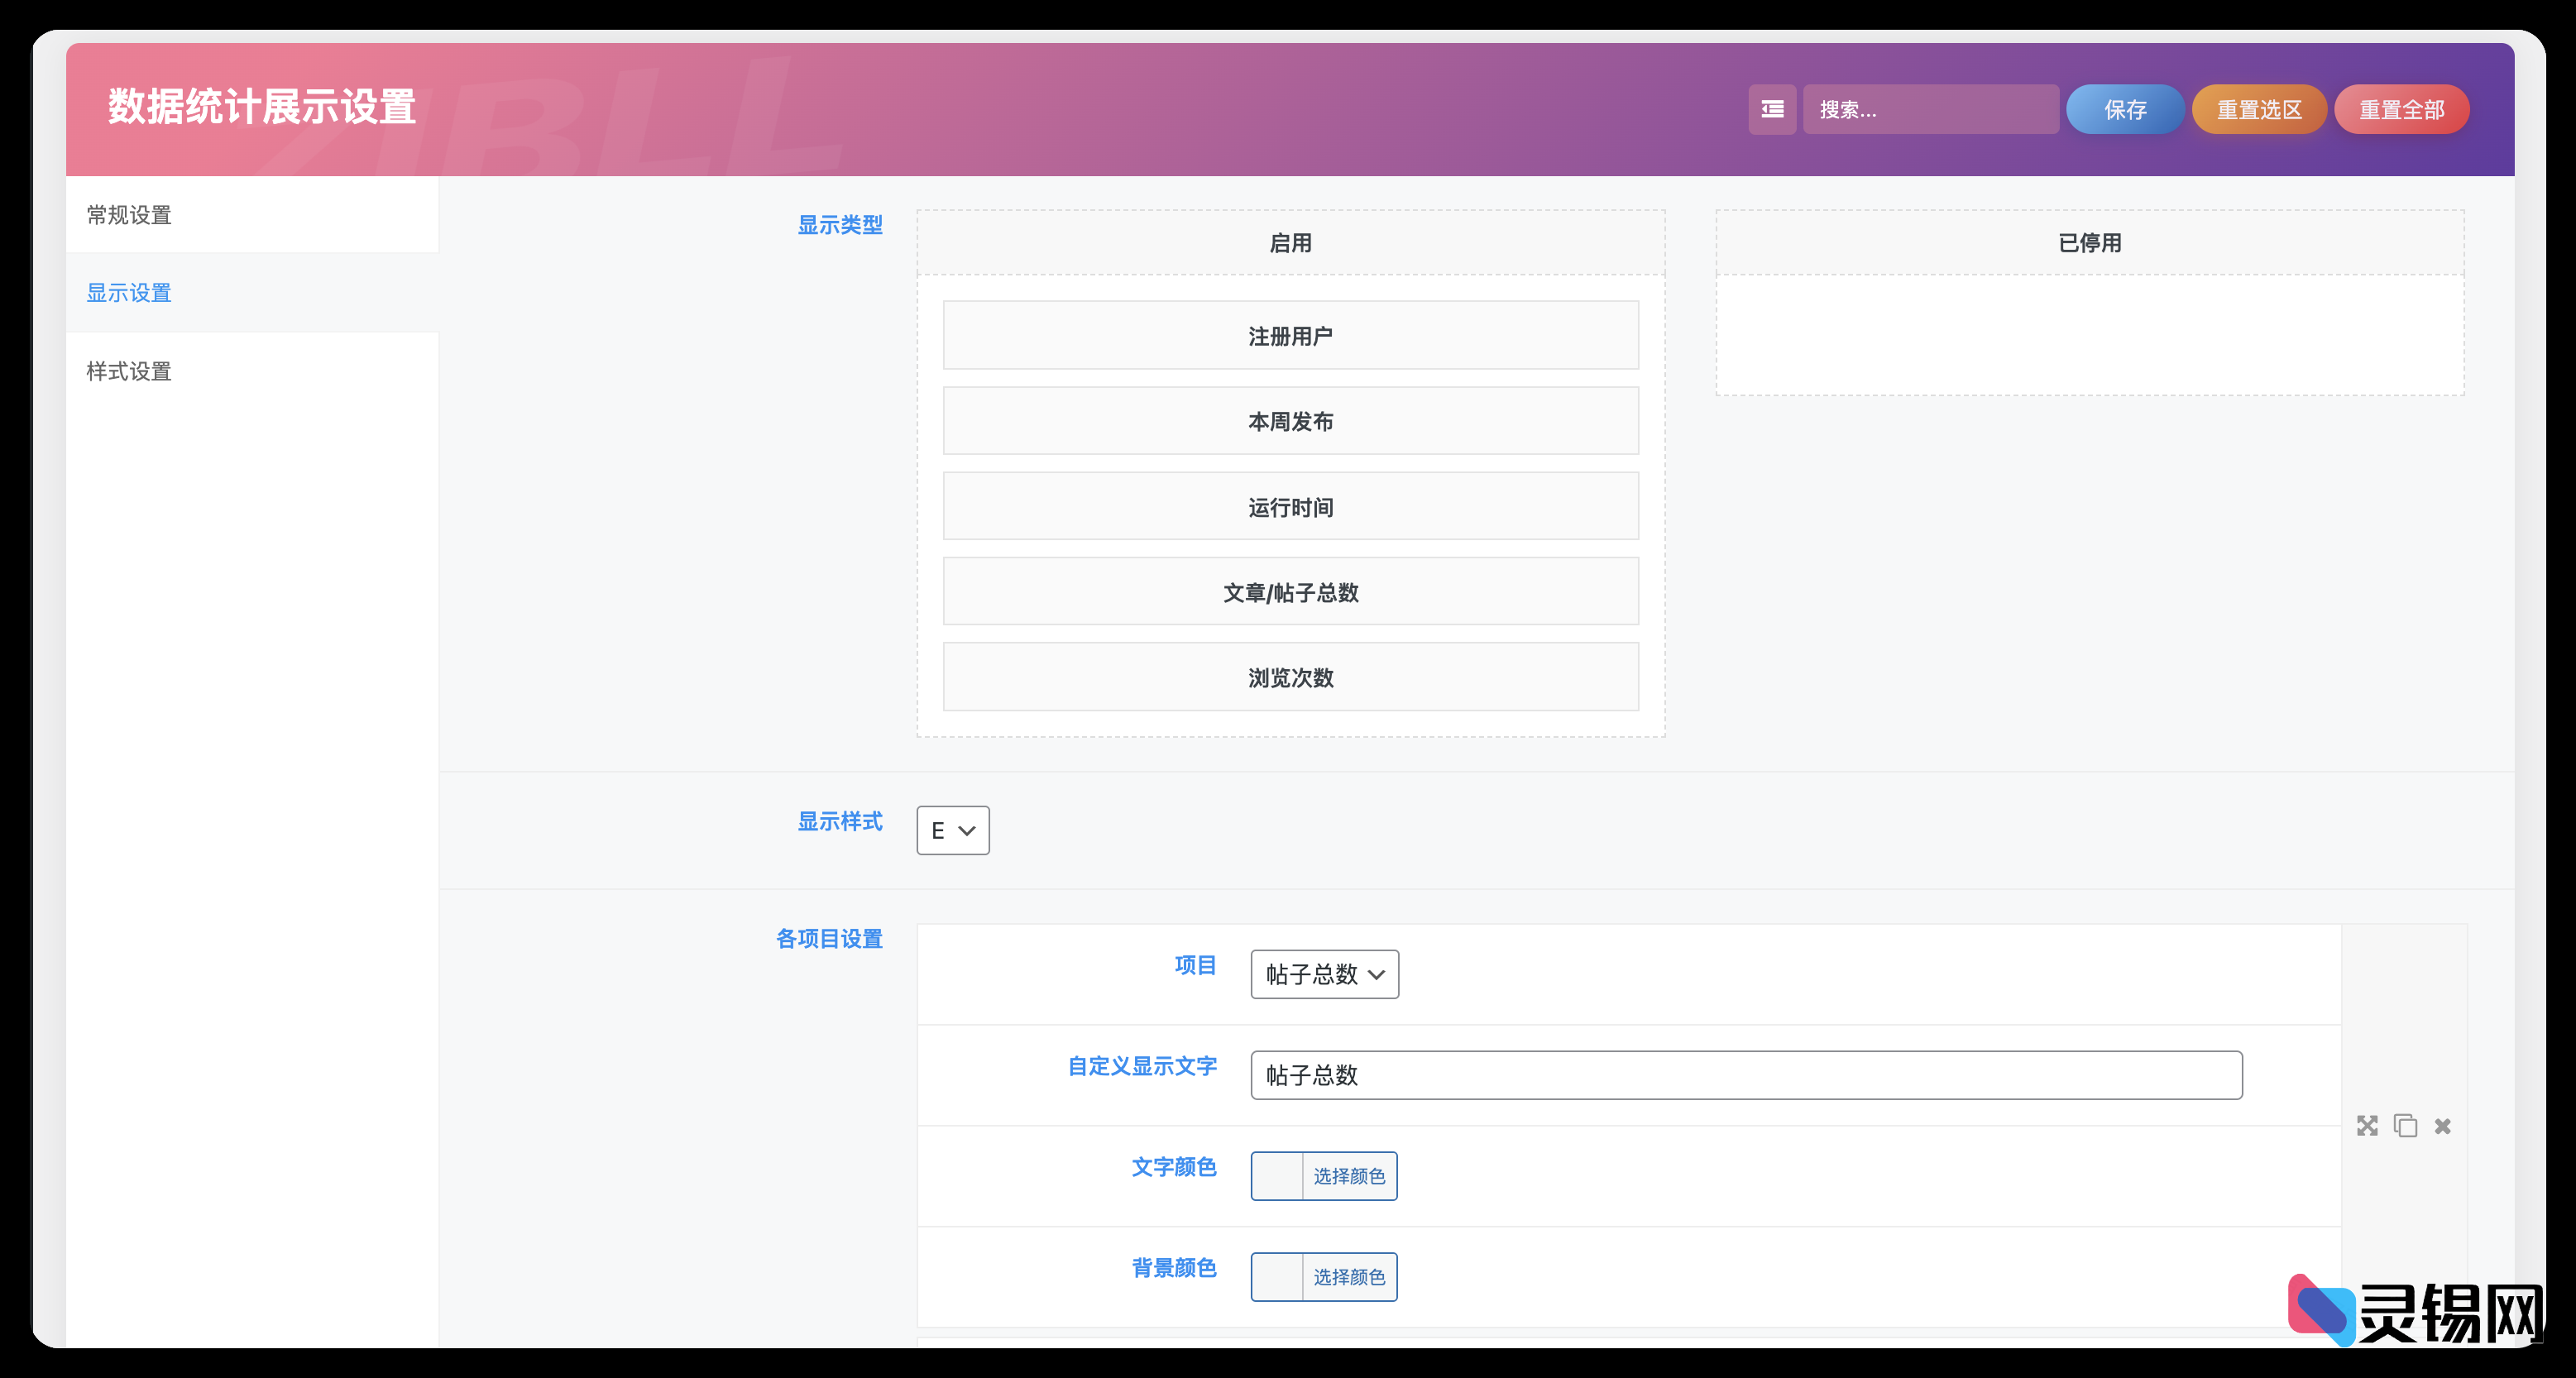
Task: Click the 保存 button
Action: pyautogui.click(x=2124, y=109)
